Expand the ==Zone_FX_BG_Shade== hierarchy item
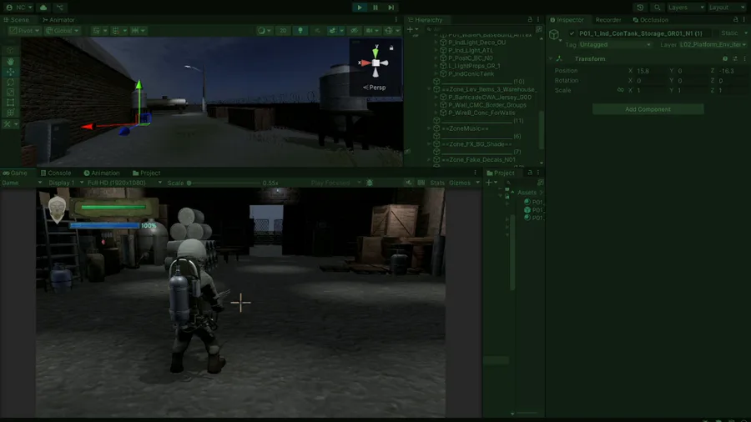Screen dimensions: 751x422 (429, 144)
